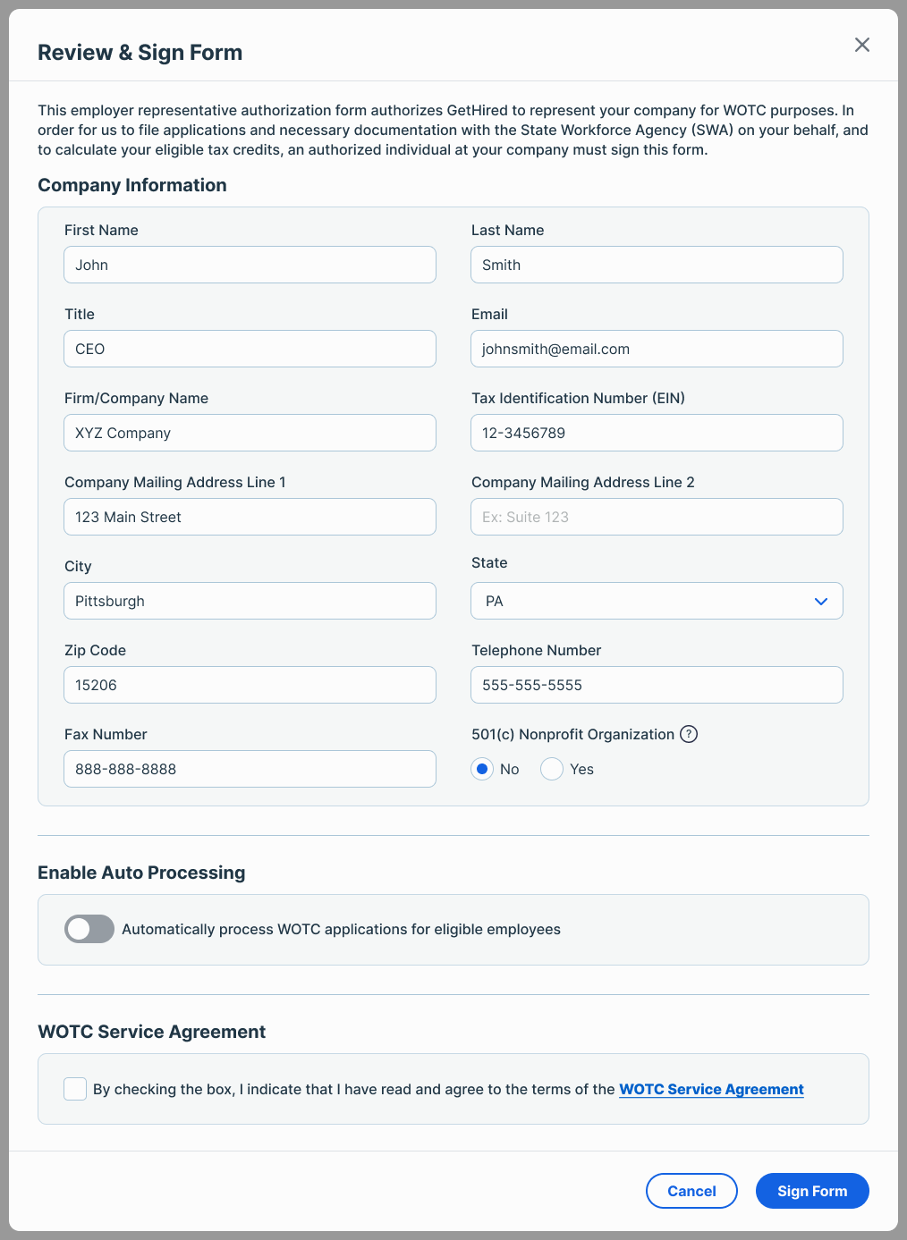Check the WOTC Service Agreement checkbox
Viewport: 907px width, 1240px height.
tap(75, 1089)
